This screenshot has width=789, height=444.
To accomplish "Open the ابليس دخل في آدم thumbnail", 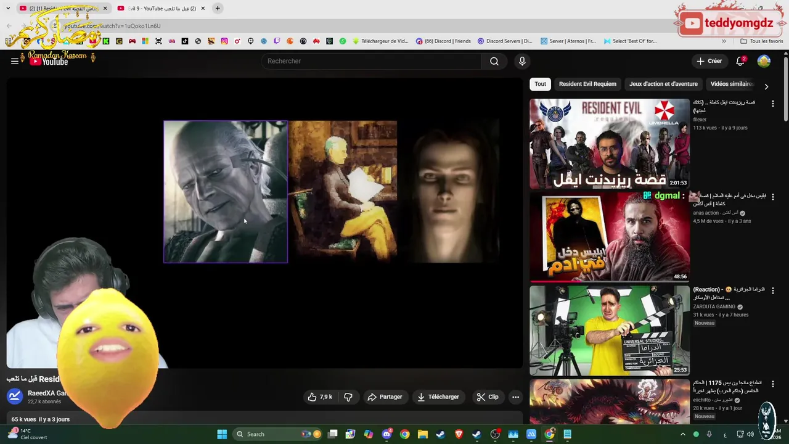I will 610,237.
